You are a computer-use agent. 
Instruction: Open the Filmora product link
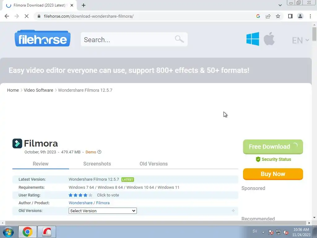point(103,203)
